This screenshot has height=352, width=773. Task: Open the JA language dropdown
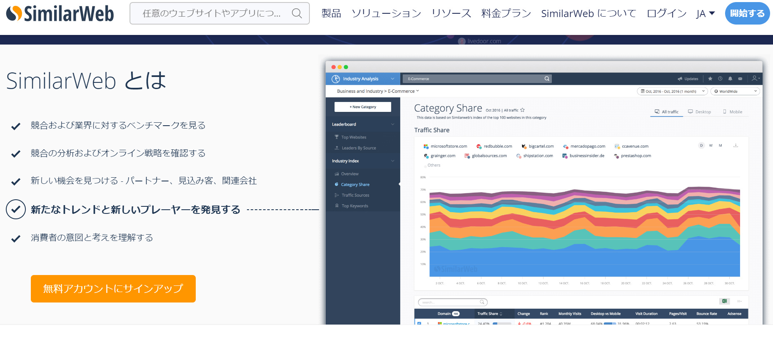point(706,14)
